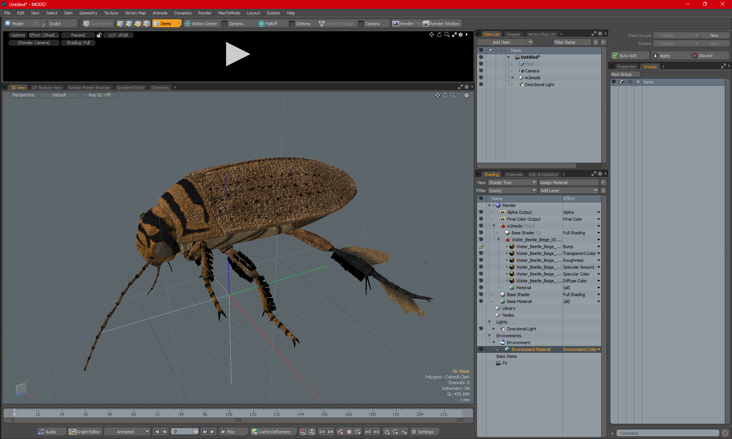Switch to Edges selection mode icon

[129, 24]
